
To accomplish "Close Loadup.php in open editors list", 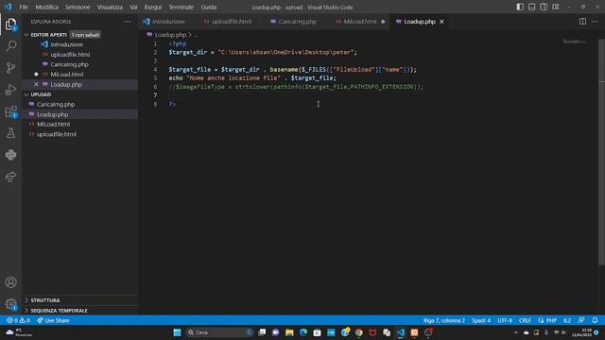I will click(x=36, y=84).
